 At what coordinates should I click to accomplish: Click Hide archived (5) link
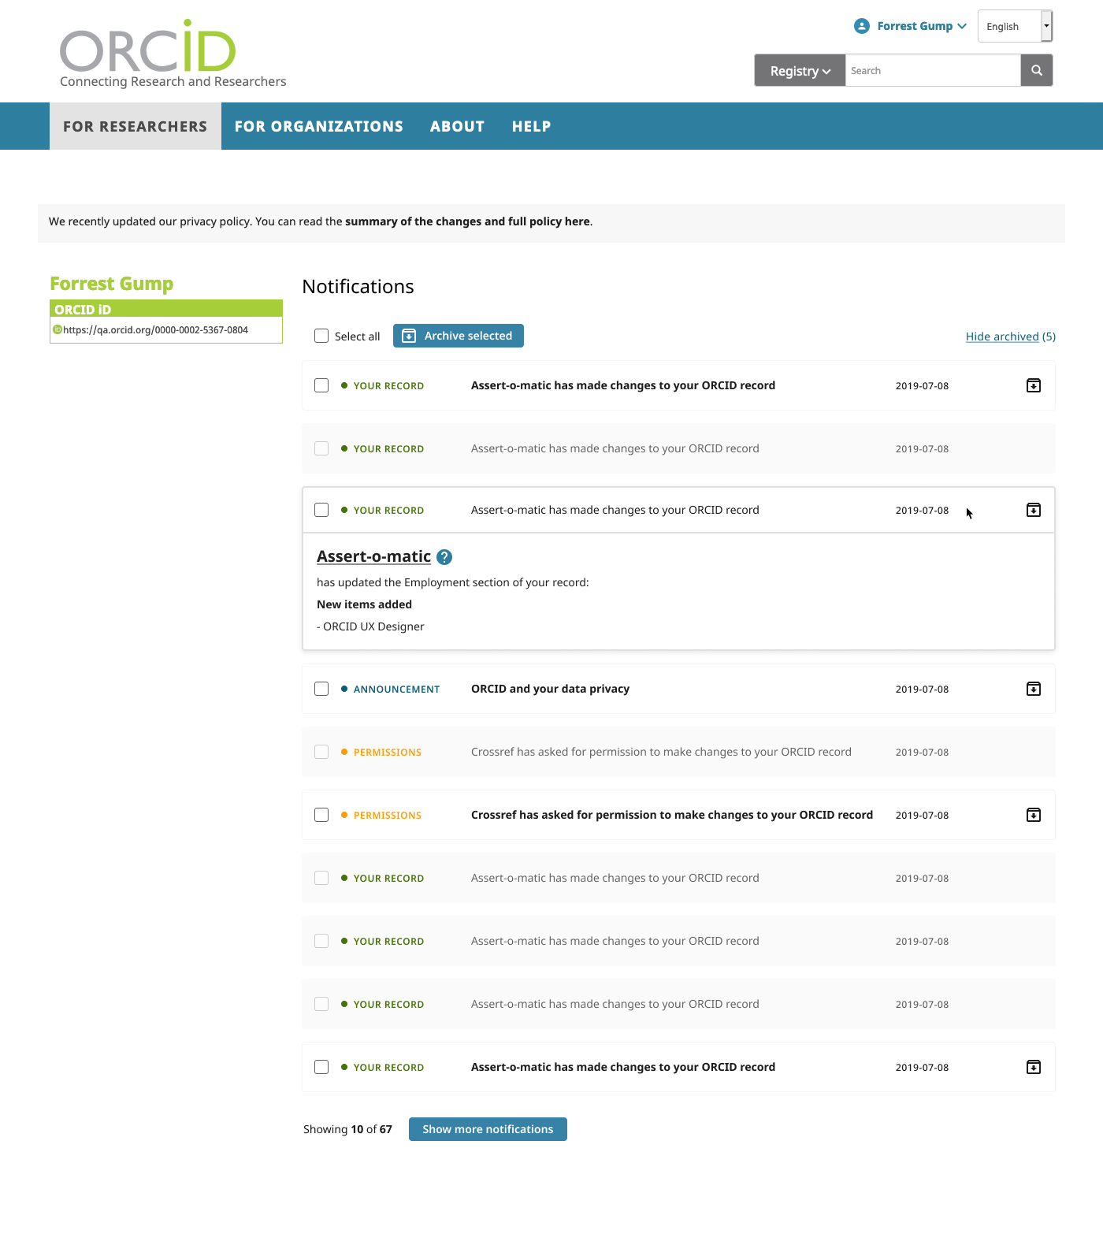coord(1011,336)
